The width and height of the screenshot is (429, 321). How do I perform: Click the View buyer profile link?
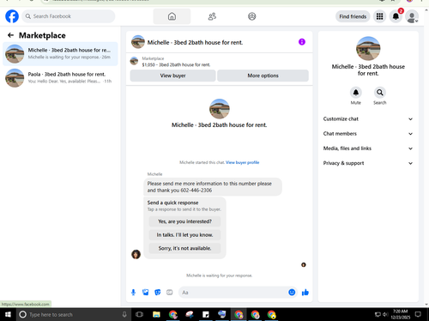pos(243,162)
